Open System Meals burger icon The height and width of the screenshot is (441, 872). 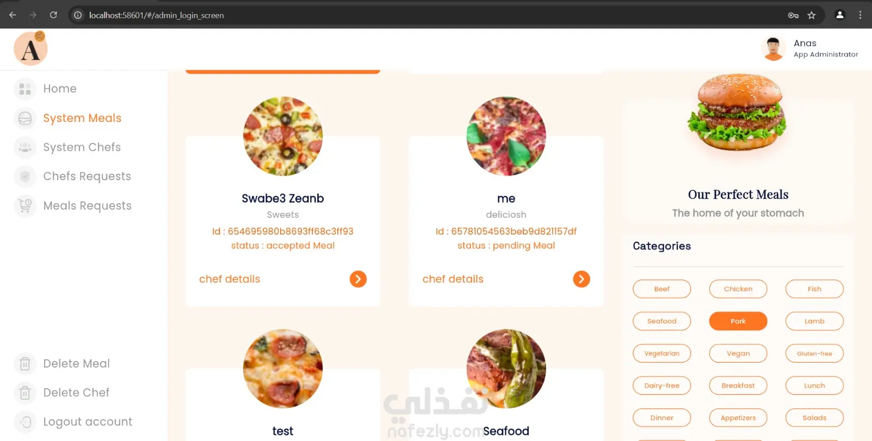click(25, 118)
